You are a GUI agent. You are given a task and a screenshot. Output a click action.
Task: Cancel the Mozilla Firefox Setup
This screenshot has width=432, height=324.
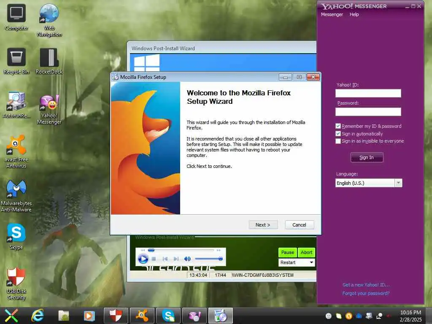299,225
